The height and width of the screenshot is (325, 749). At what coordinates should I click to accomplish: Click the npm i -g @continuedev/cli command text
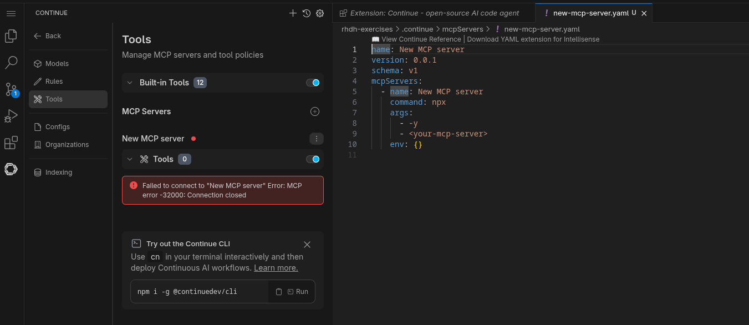[187, 292]
